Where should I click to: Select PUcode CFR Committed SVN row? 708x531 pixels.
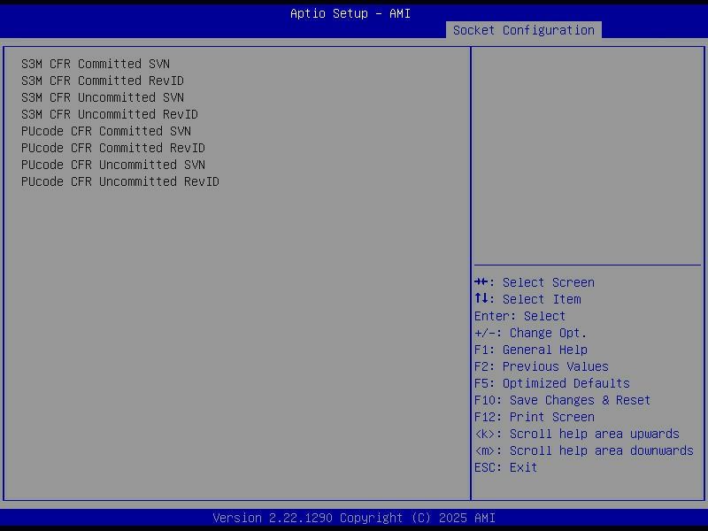tap(106, 131)
